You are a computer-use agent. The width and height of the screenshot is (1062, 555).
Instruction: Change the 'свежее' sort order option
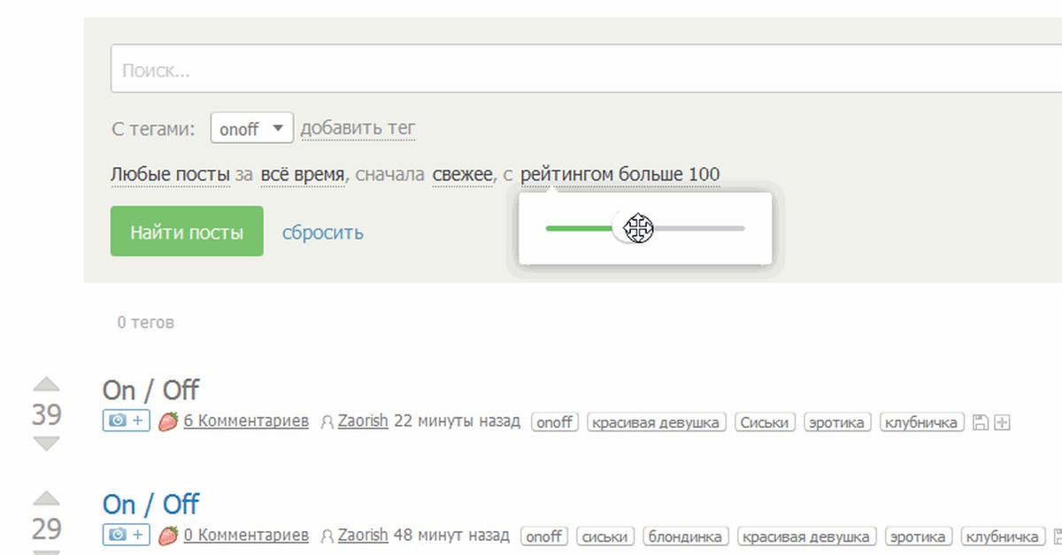pyautogui.click(x=462, y=175)
